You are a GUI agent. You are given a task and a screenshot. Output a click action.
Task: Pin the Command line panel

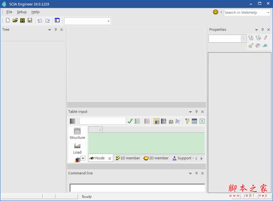(197, 173)
